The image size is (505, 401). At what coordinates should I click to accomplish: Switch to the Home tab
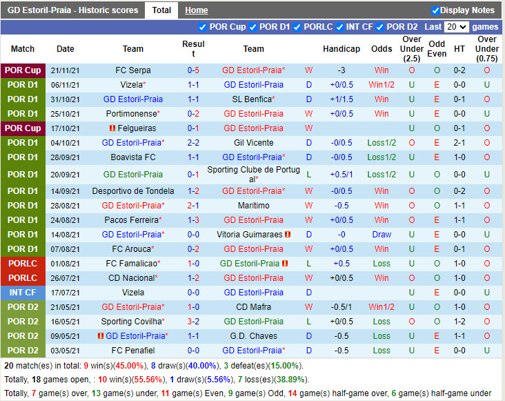196,10
